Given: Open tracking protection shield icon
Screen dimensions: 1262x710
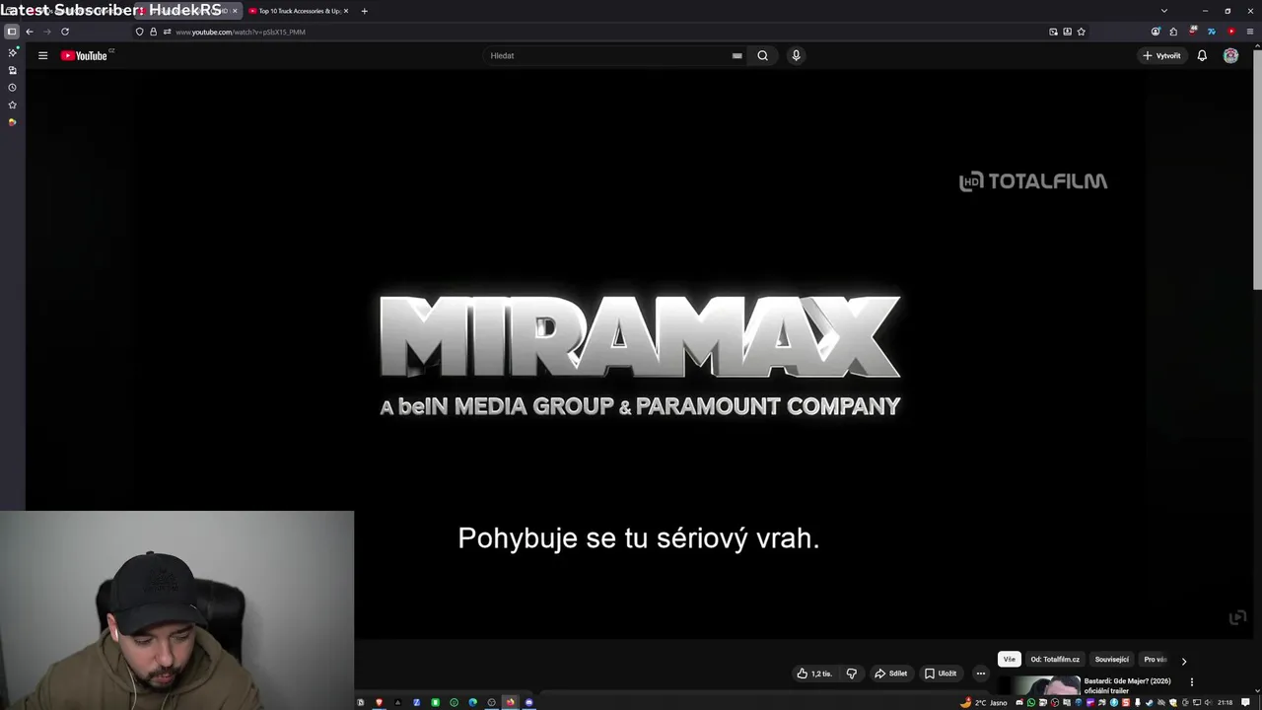Looking at the screenshot, I should coord(139,32).
